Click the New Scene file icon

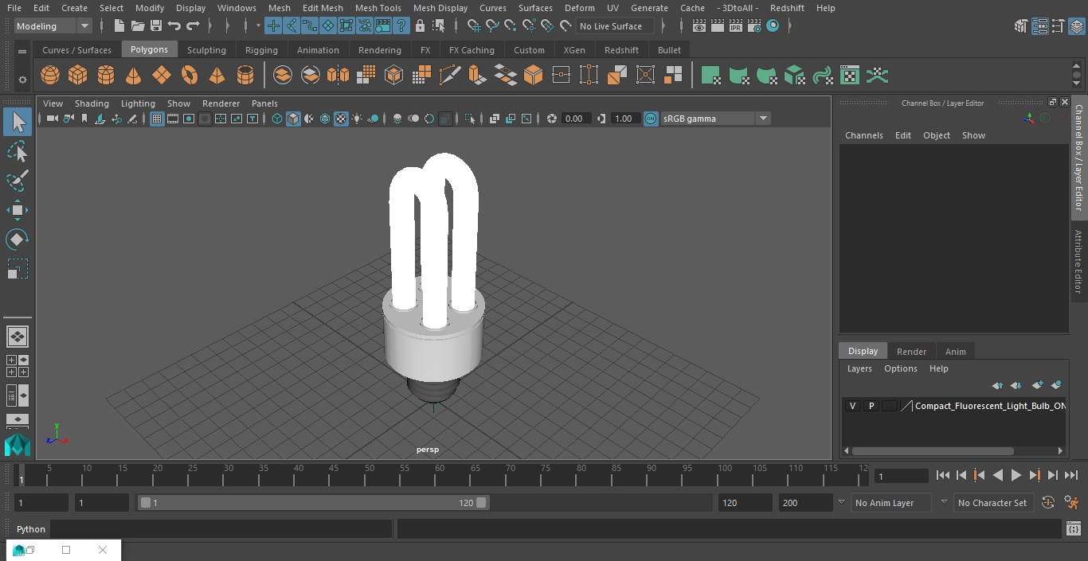pyautogui.click(x=119, y=26)
